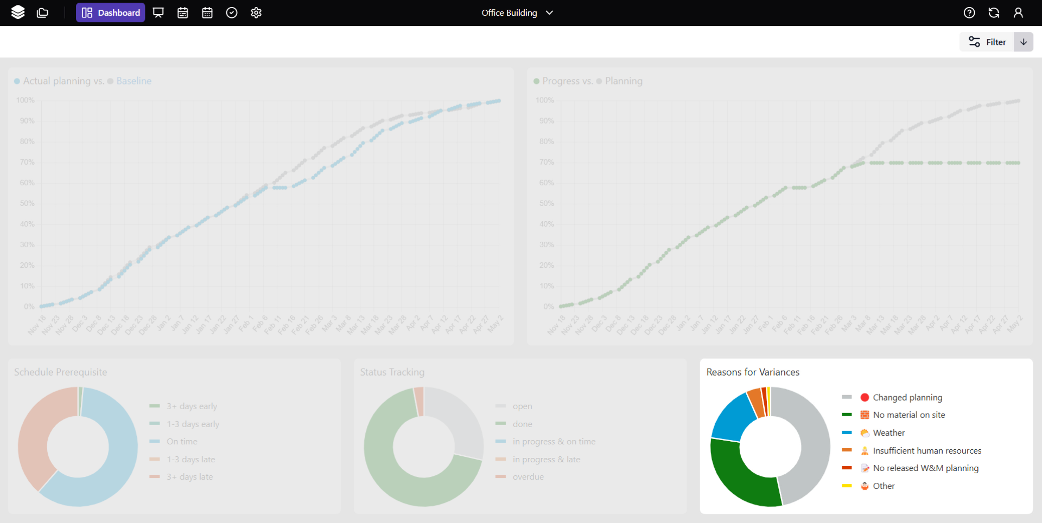Expand the down arrow beside Filter

(x=1023, y=42)
